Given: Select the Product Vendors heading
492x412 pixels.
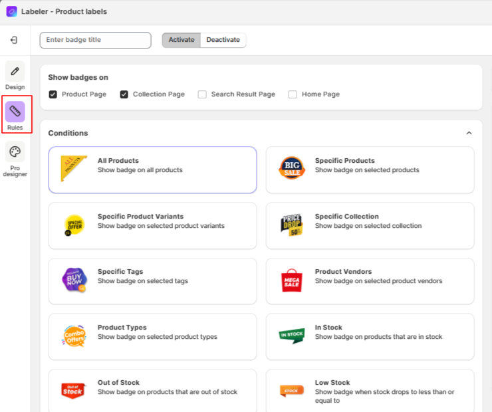Looking at the screenshot, I should (x=343, y=272).
